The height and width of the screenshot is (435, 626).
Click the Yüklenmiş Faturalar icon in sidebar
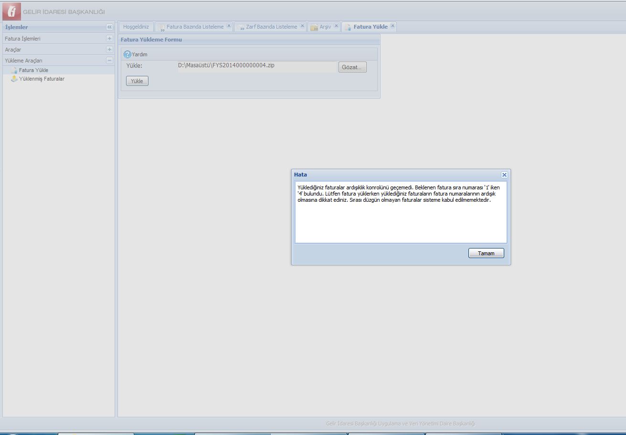(14, 79)
